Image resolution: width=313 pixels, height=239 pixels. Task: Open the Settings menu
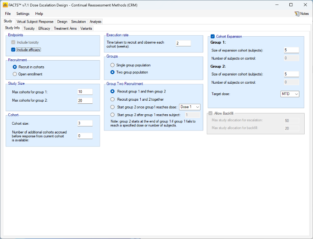coord(23,14)
